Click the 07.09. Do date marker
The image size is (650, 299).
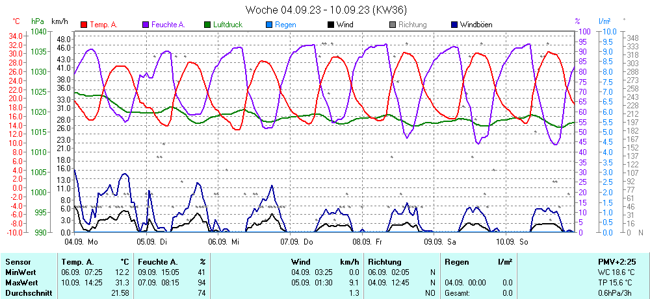tap(296, 241)
